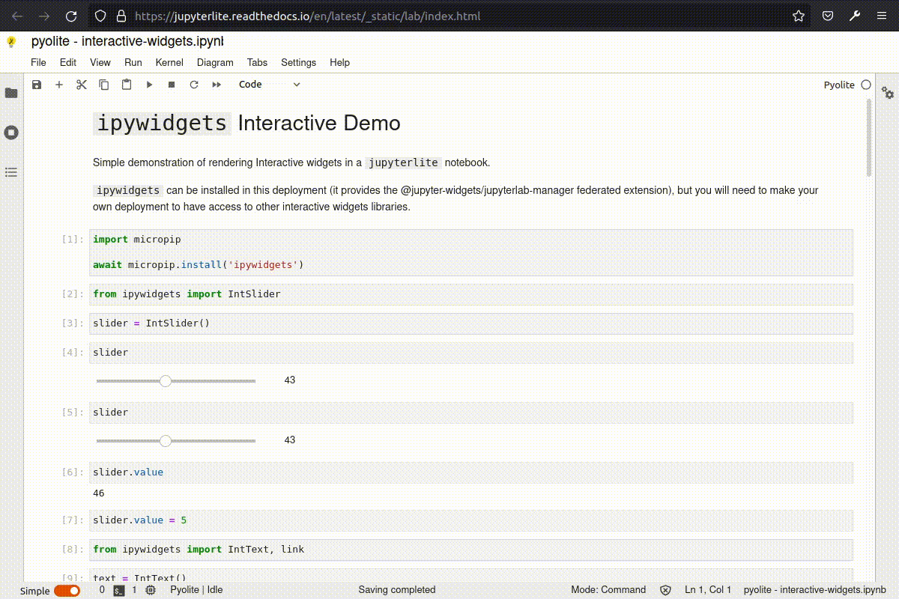This screenshot has width=899, height=599.
Task: Interrupt the kernel with stop icon
Action: (x=172, y=84)
